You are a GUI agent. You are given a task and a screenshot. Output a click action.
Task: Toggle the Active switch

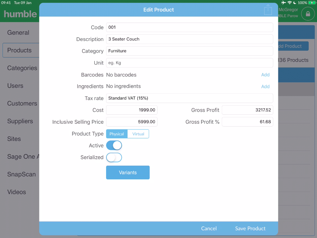coord(114,145)
